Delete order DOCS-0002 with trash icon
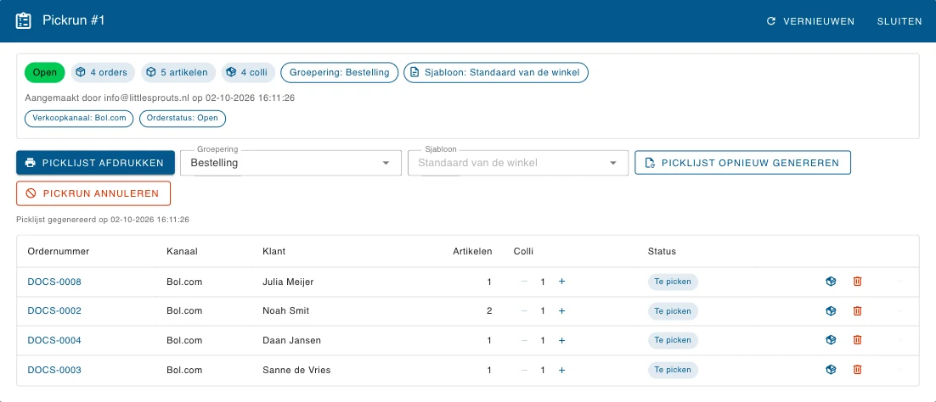 857,310
